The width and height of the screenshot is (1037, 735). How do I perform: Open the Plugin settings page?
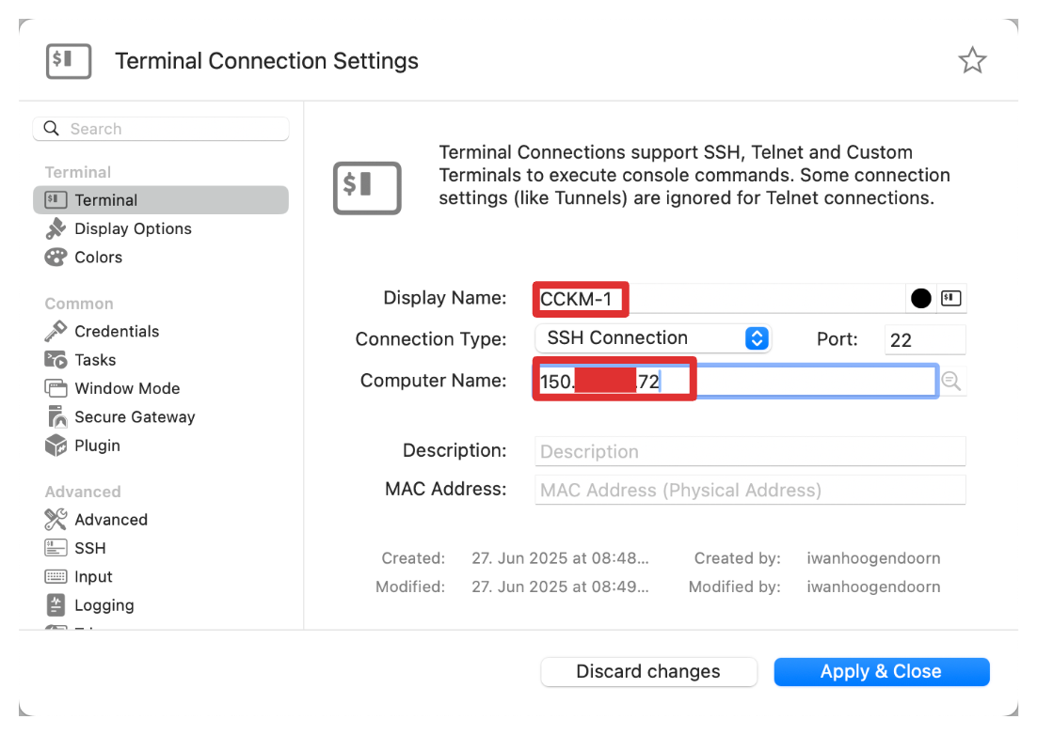tap(97, 446)
